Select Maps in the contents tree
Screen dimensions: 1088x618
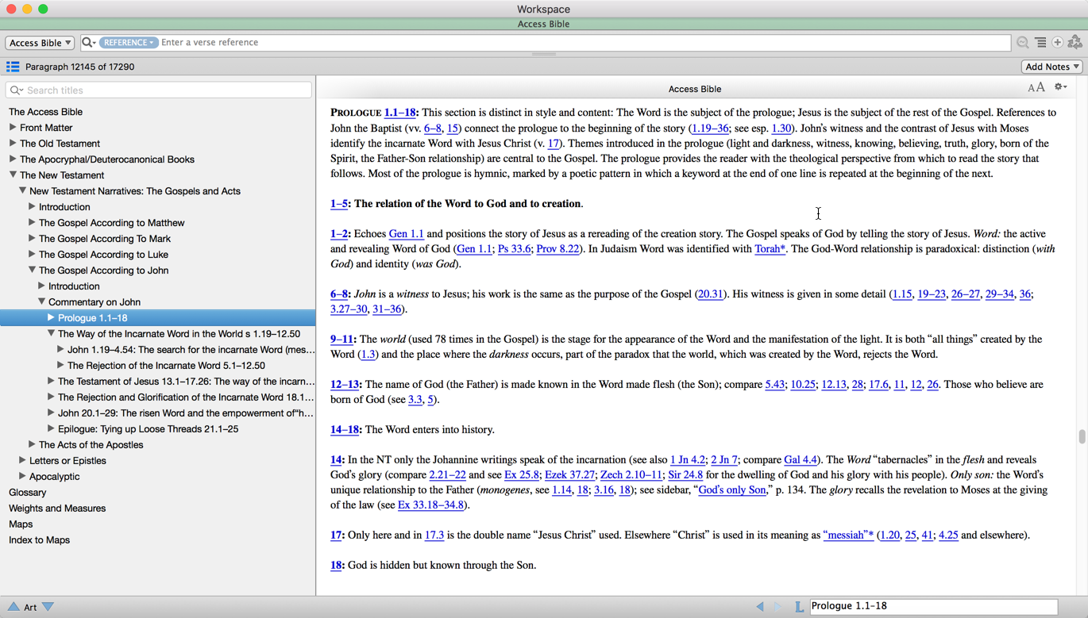21,524
